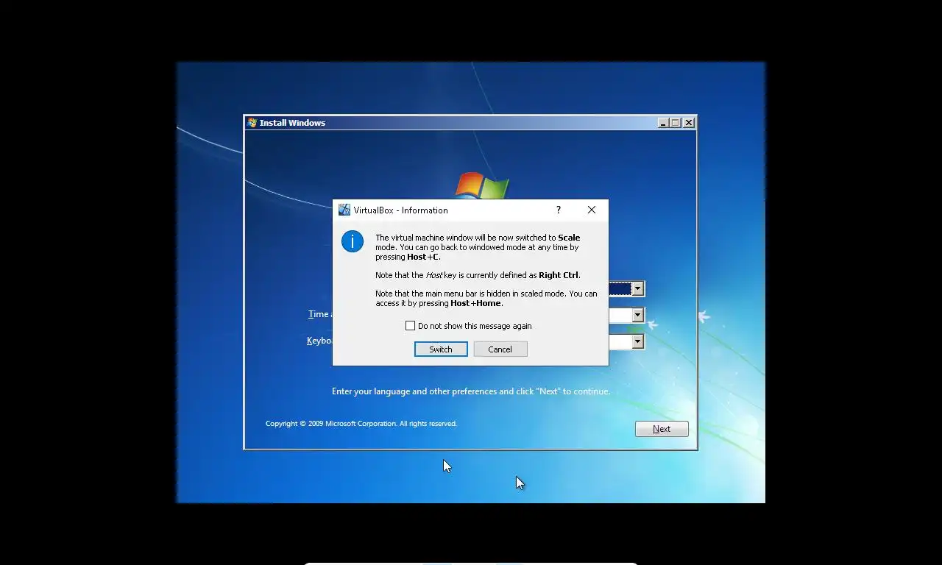The image size is (942, 565).
Task: Maximize the Install Windows window
Action: tap(676, 123)
